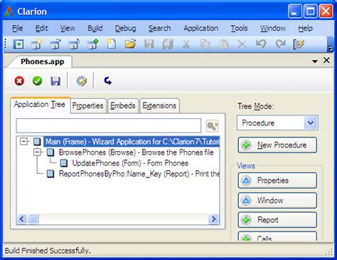Click the Clarion logo in title bar
Viewport: 337px width, 260px height.
click(9, 11)
